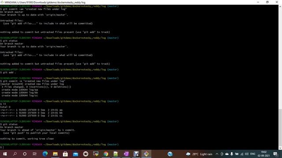Restore down the MINGW64 terminal window

(x=267, y=2)
